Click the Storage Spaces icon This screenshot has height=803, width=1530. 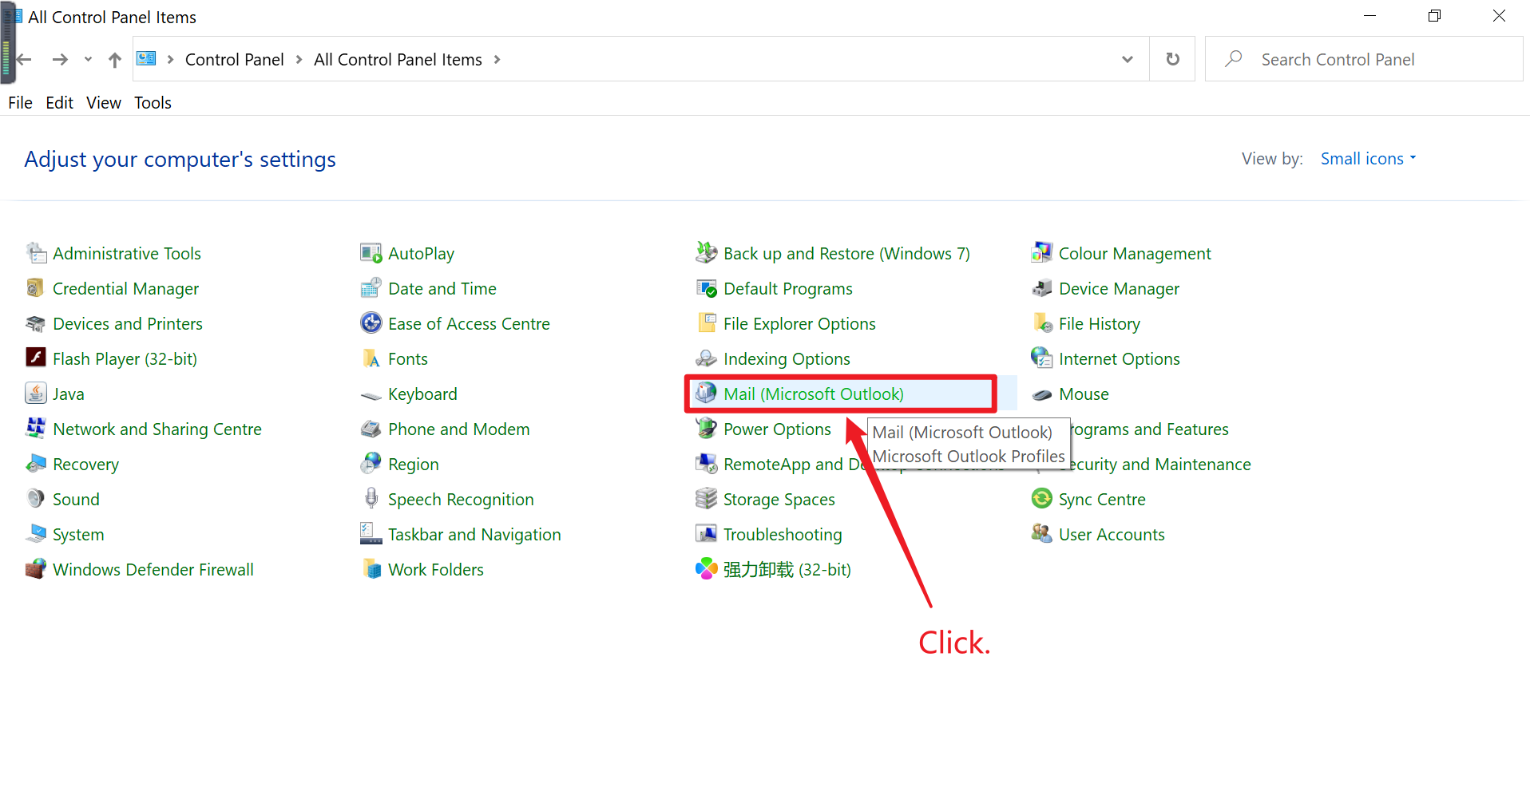tap(707, 499)
